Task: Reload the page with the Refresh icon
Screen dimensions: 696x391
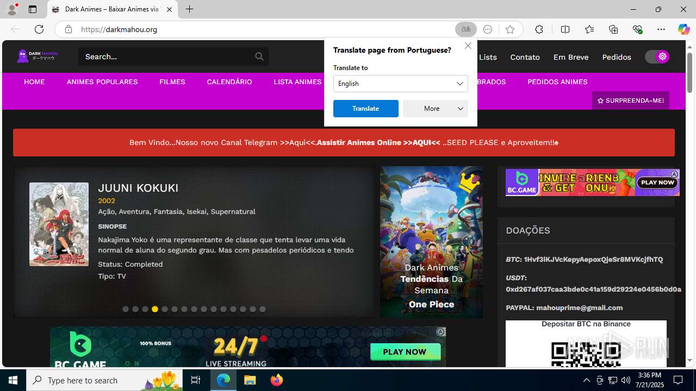Action: (x=39, y=29)
